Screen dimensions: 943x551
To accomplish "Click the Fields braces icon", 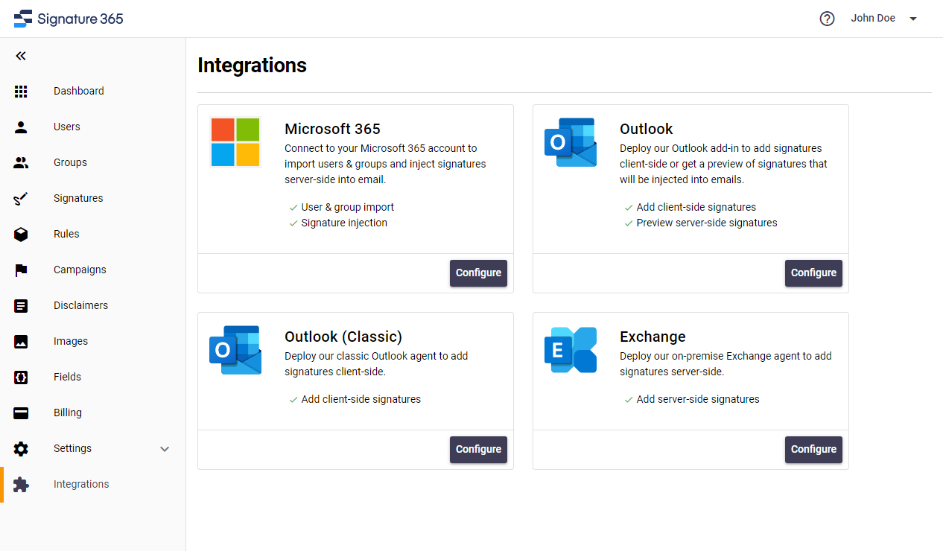I will (21, 378).
